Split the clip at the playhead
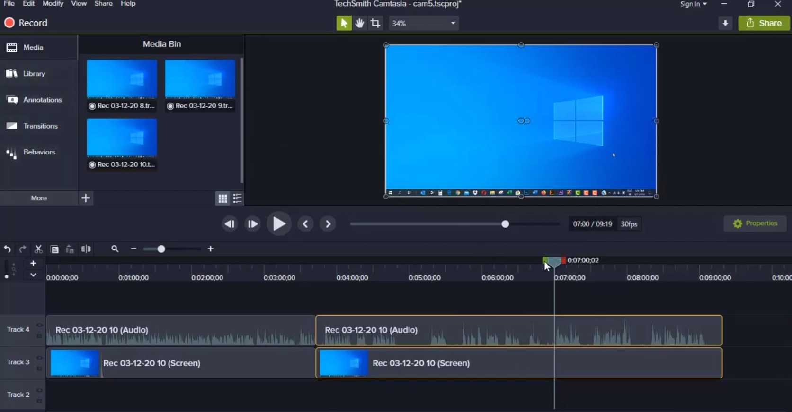 coord(86,249)
